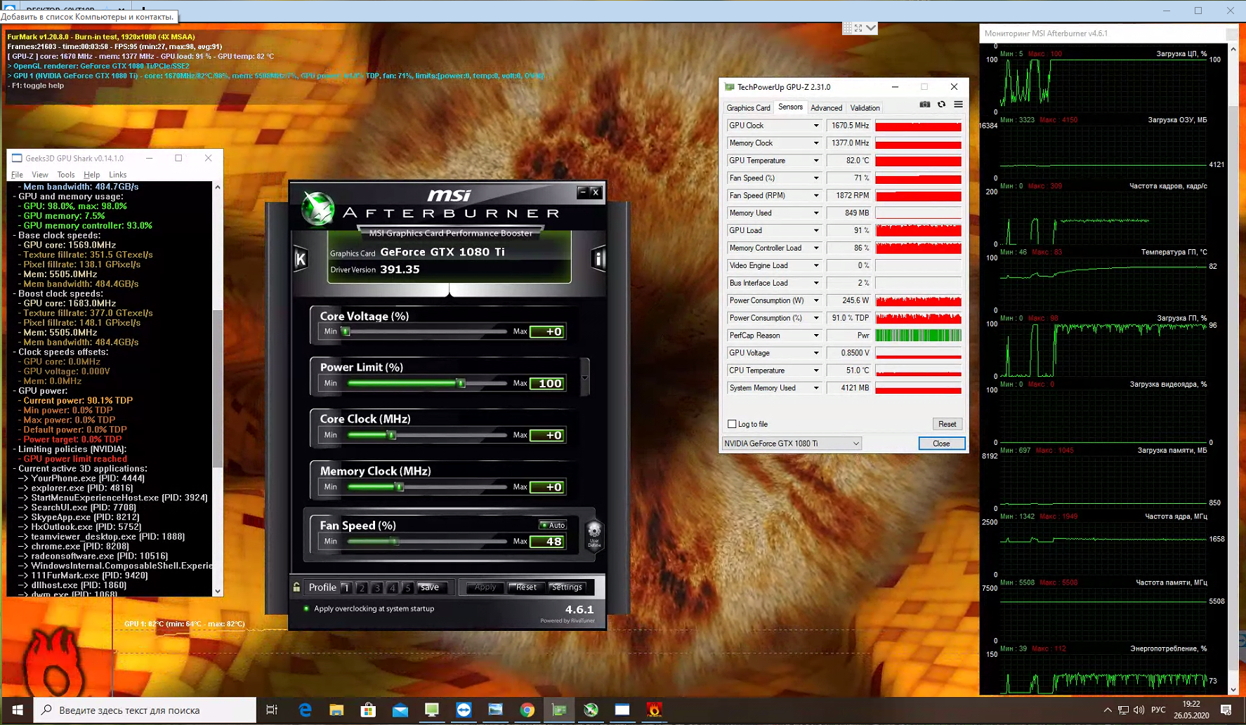
Task: Click the Windows taskbar search box
Action: pos(145,710)
